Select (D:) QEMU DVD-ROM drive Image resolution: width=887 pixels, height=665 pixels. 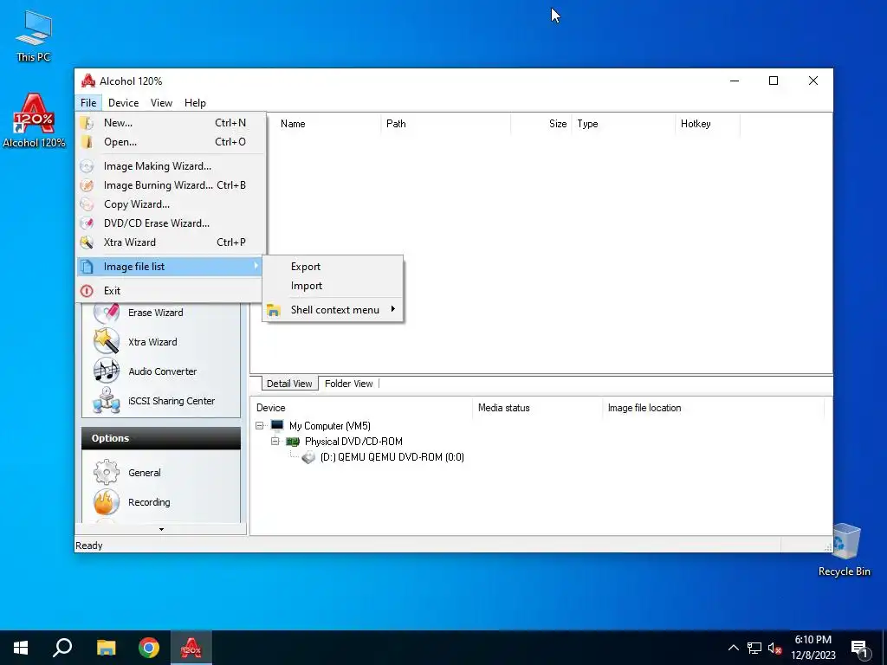pos(392,457)
